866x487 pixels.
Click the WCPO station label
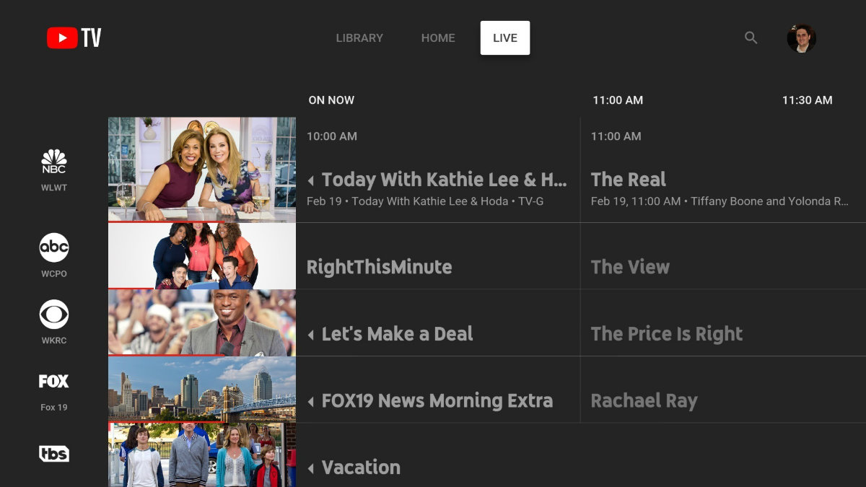[x=54, y=274]
